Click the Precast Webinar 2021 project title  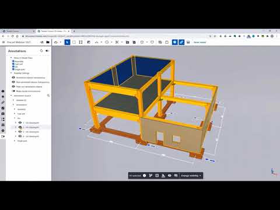point(19,42)
